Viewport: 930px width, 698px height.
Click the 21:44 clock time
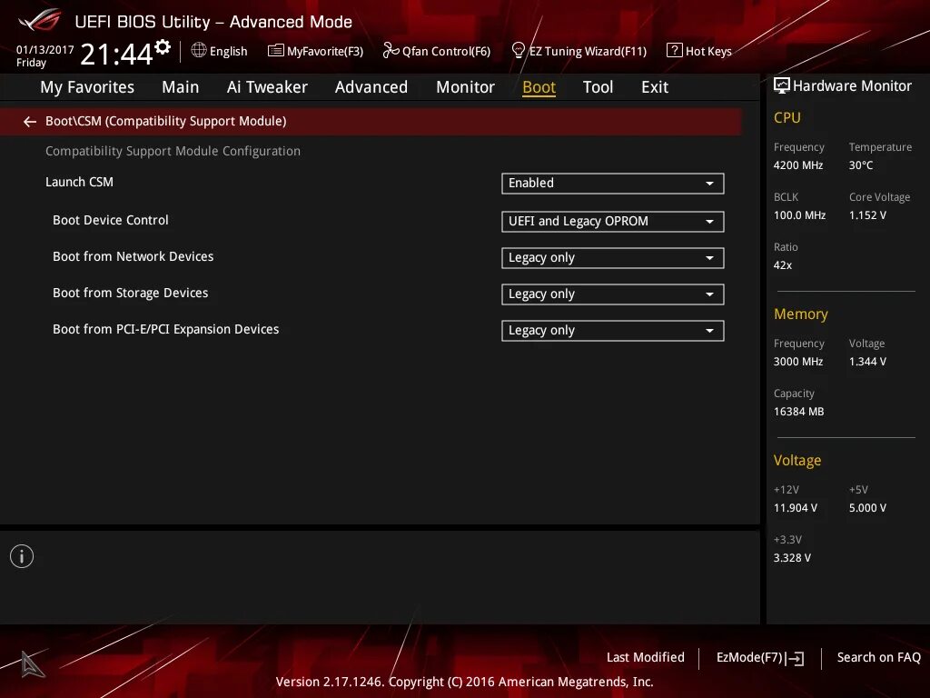click(x=116, y=54)
